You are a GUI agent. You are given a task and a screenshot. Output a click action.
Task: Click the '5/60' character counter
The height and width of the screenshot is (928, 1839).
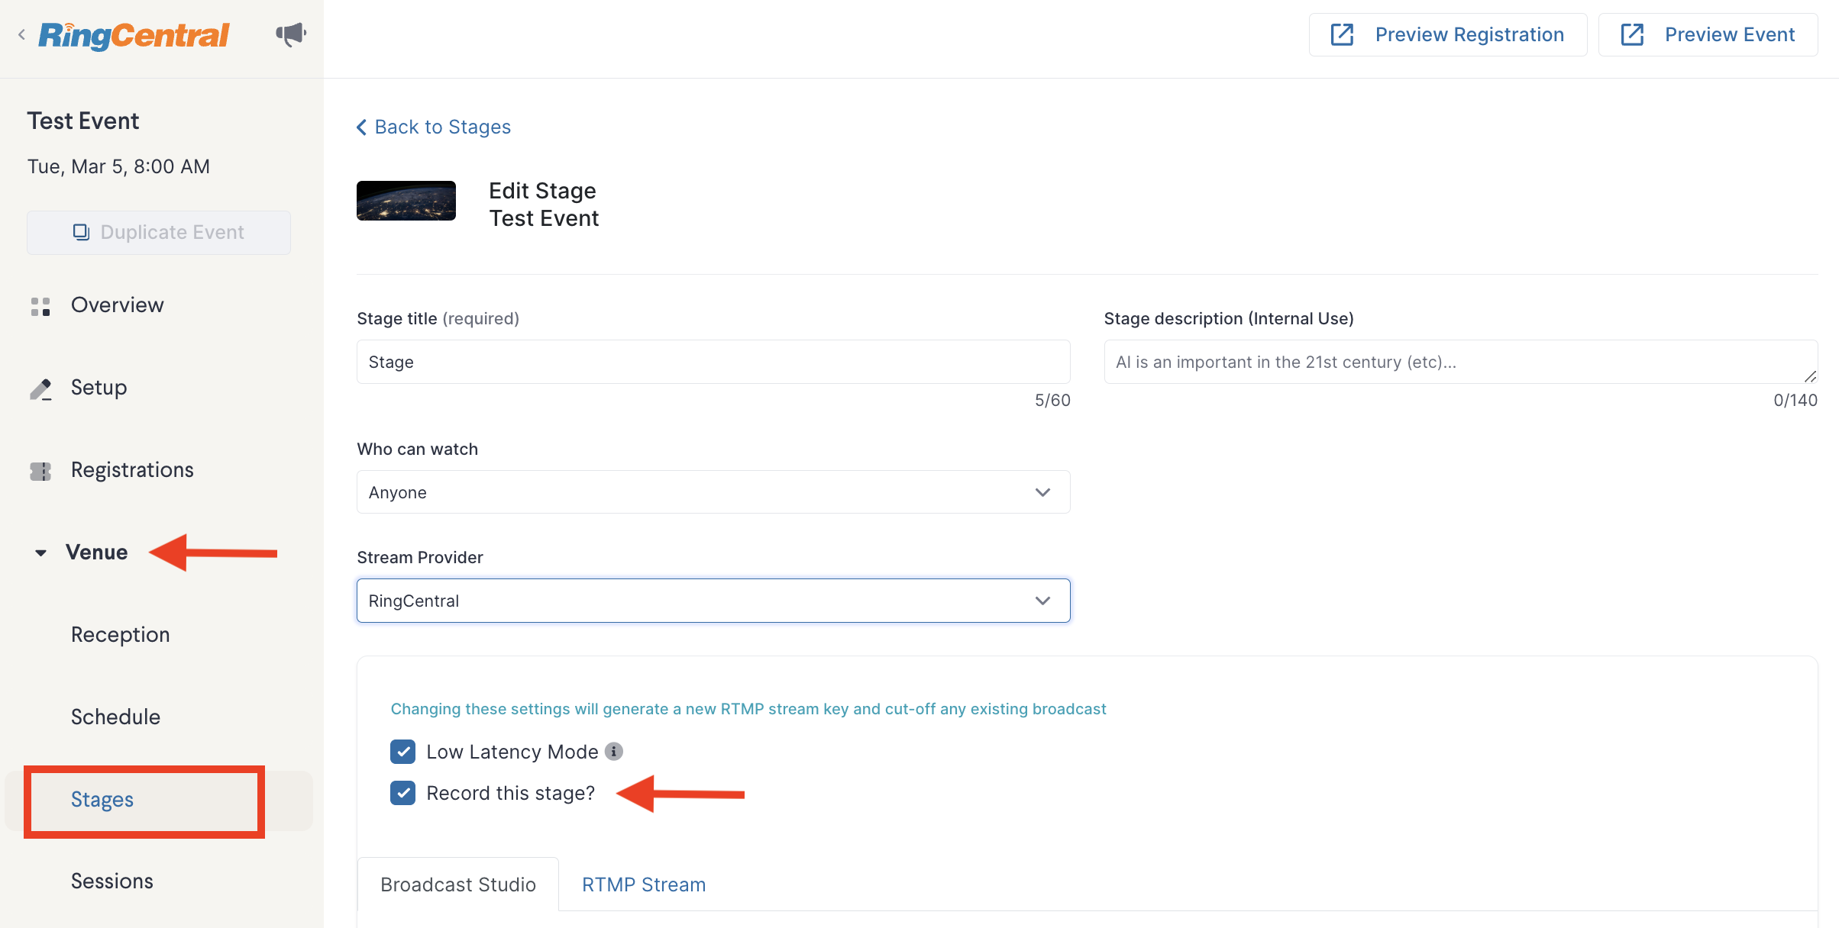tap(1052, 400)
